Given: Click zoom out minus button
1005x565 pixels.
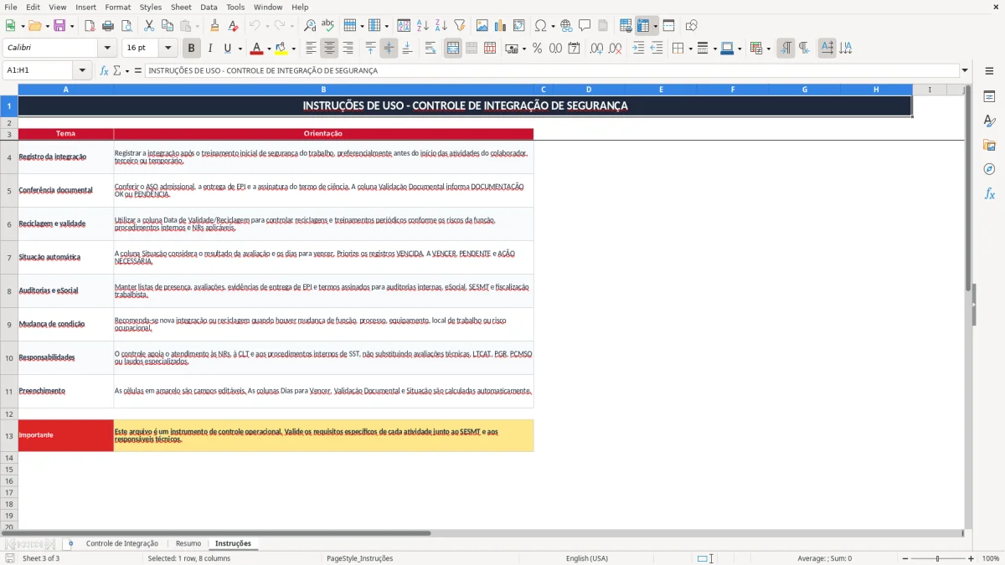Looking at the screenshot, I should pyautogui.click(x=904, y=558).
